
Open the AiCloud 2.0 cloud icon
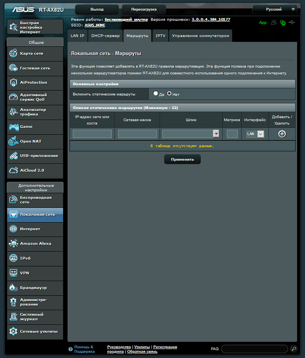13,170
